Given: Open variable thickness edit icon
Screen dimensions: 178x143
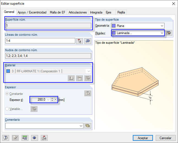Looking at the screenshot, I should coord(34,109).
